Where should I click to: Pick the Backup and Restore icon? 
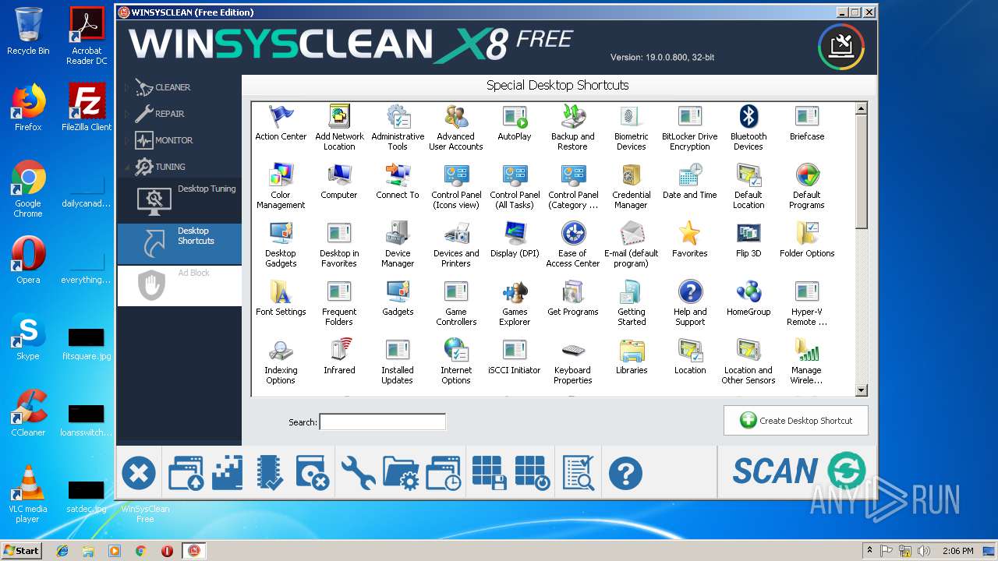pyautogui.click(x=573, y=117)
